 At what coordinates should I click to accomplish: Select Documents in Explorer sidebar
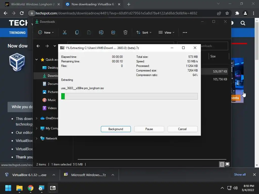tap(50, 84)
